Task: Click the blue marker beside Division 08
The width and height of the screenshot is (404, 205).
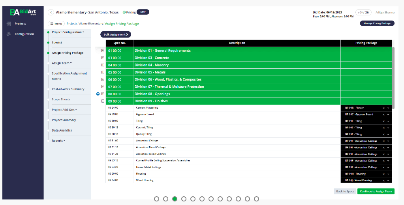Action: 98,94
